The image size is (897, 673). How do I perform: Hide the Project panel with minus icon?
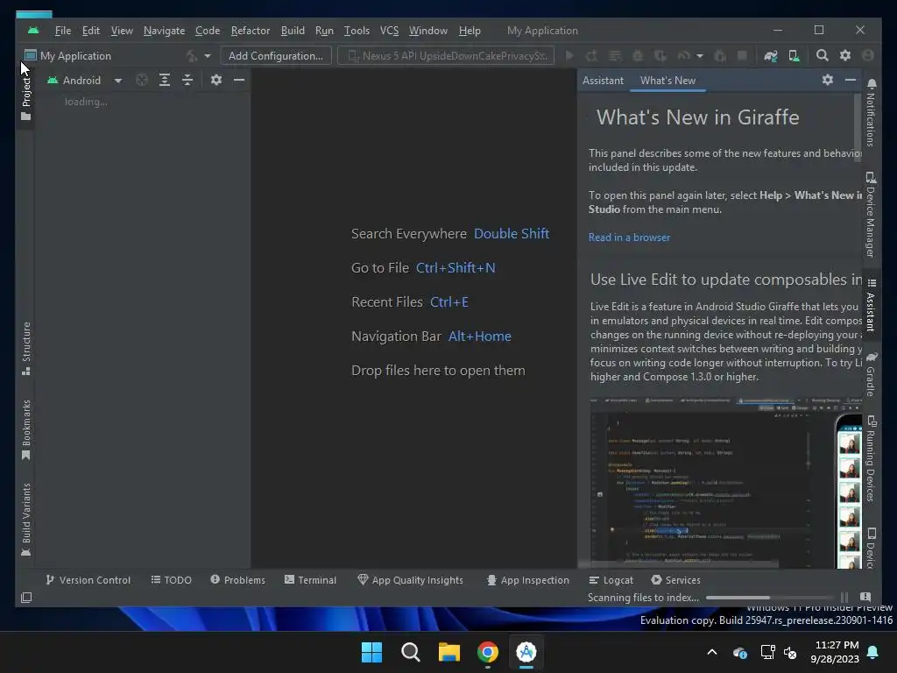click(x=239, y=80)
